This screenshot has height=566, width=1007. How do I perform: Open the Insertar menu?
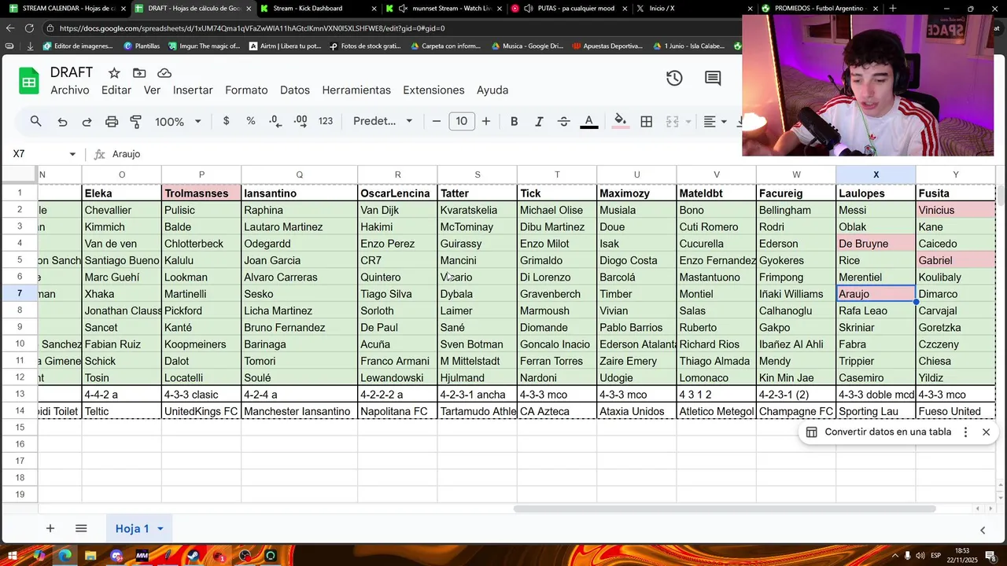pyautogui.click(x=193, y=90)
